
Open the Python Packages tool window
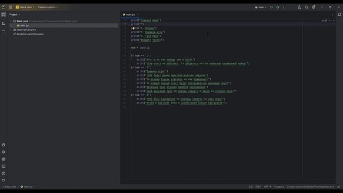[x=4, y=152]
